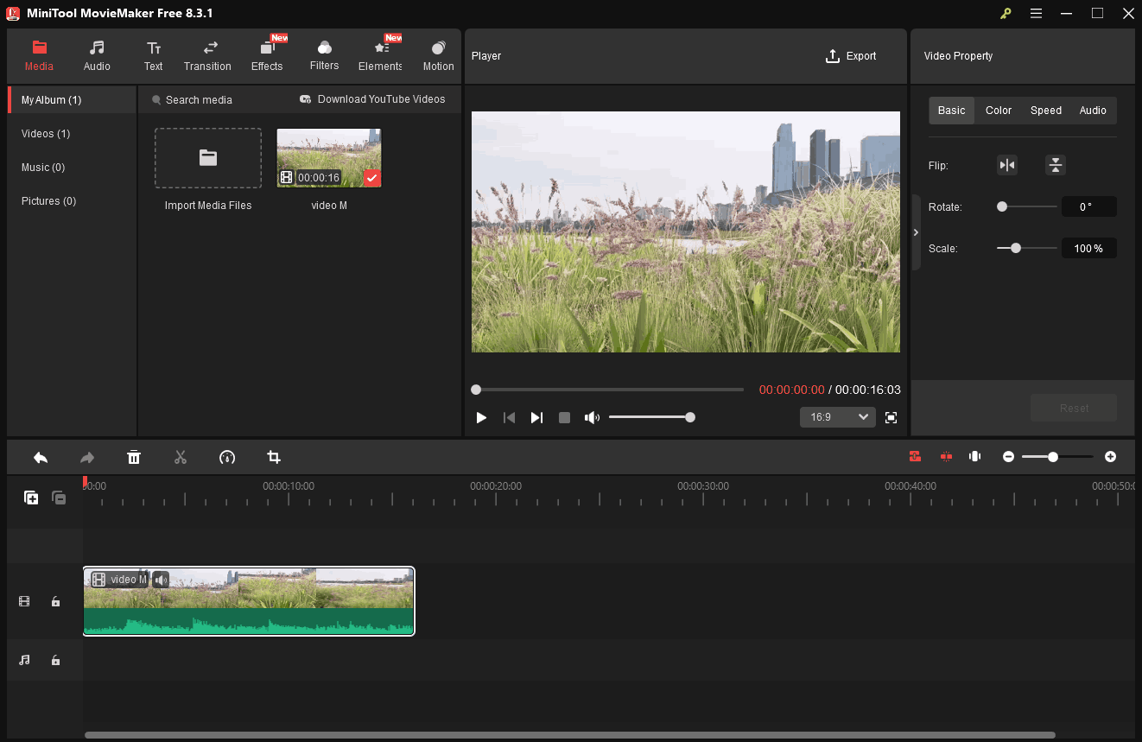The image size is (1142, 742).
Task: Delete clip using the trash icon
Action: coord(134,457)
